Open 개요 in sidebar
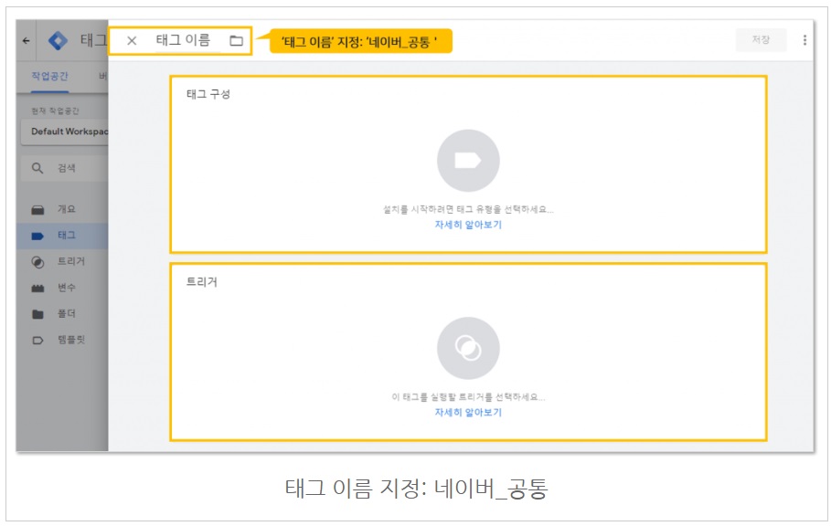Viewport: 831px width, 526px height. 66,209
